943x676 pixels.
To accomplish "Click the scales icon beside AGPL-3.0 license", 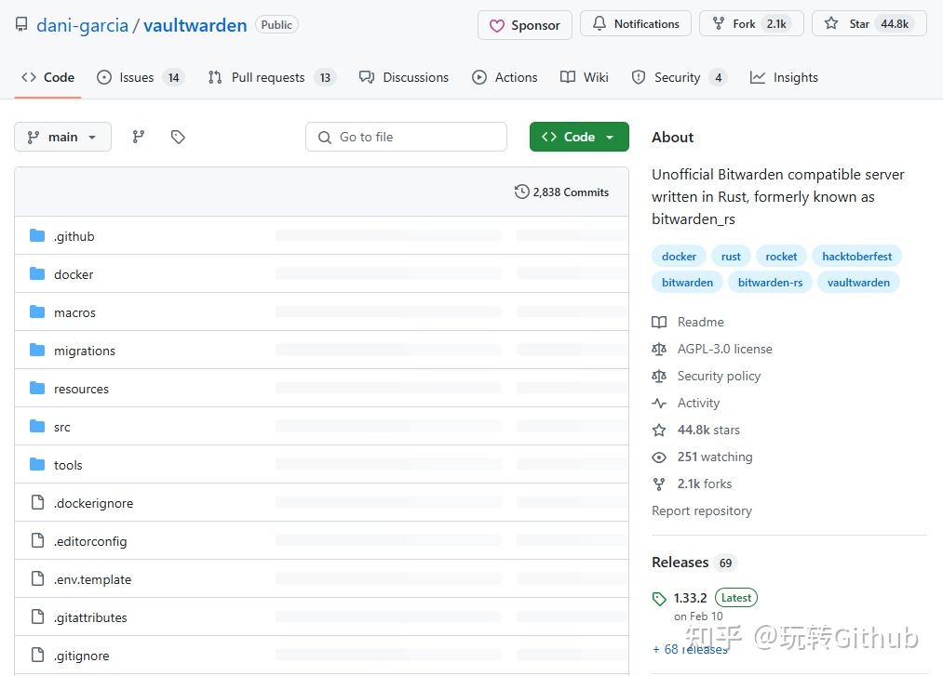I will (659, 349).
